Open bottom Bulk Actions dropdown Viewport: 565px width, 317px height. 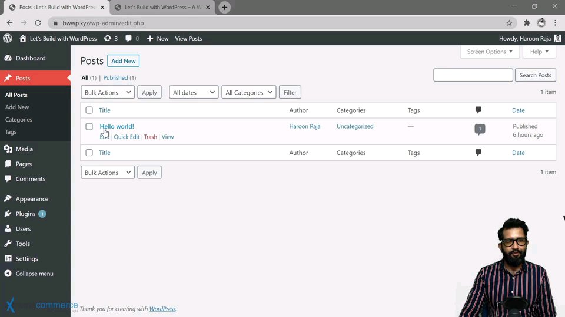[108, 173]
